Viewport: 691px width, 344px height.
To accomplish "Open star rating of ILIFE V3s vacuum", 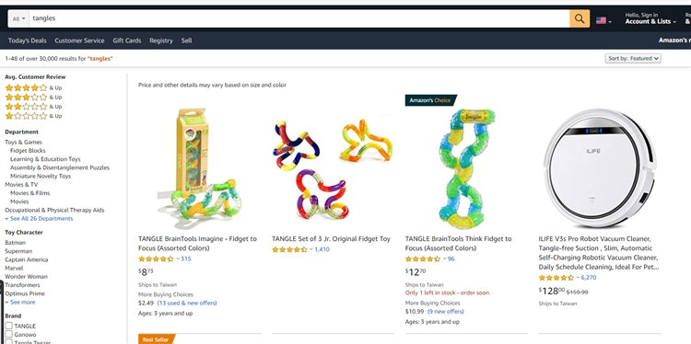I will coord(559,278).
